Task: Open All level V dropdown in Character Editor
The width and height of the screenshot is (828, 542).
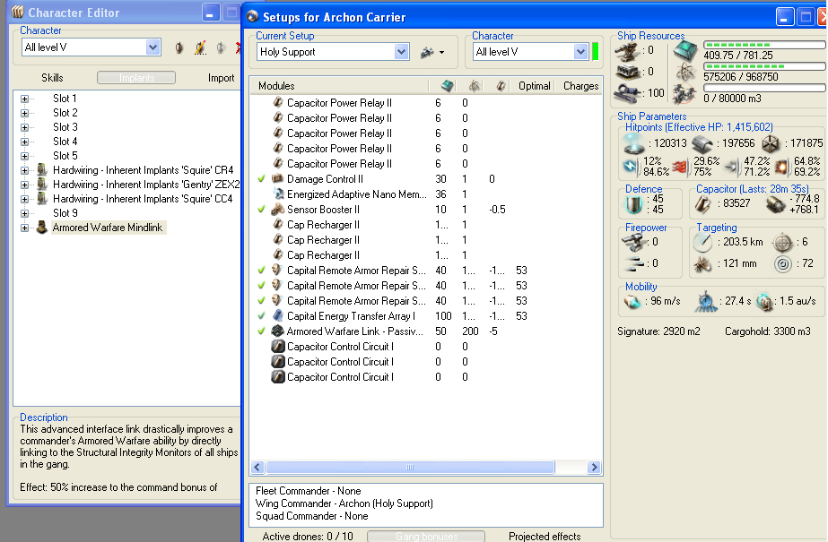Action: pos(153,47)
